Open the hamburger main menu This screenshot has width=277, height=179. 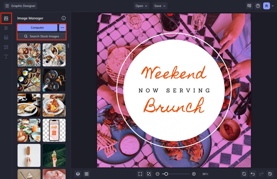(7, 6)
